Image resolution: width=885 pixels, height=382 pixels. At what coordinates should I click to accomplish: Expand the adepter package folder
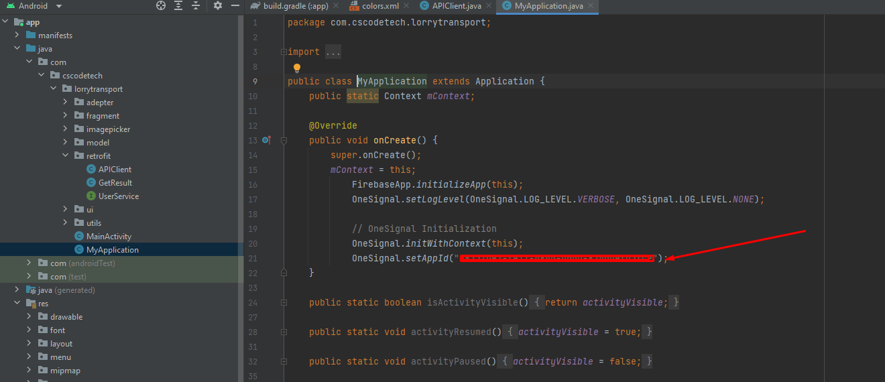pyautogui.click(x=65, y=103)
